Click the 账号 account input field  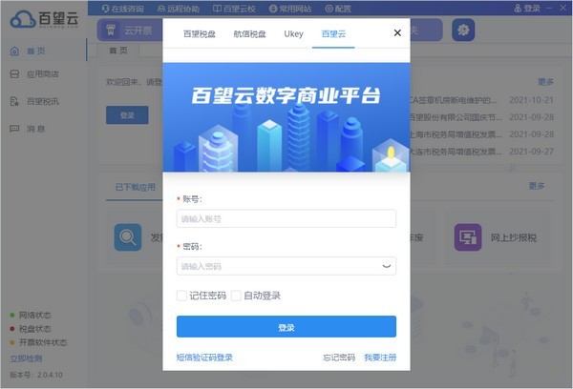286,218
